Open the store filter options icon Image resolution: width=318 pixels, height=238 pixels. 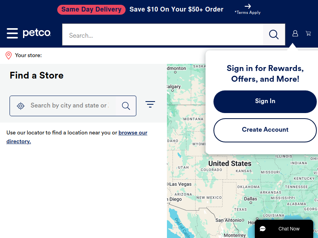(x=150, y=104)
